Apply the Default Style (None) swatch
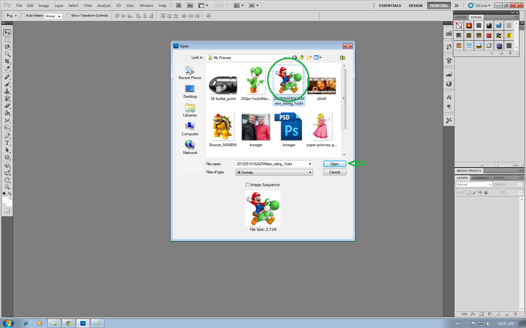 tap(459, 26)
